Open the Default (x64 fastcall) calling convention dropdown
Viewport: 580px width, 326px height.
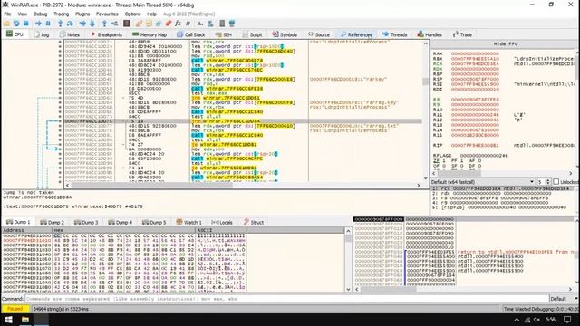pyautogui.click(x=483, y=182)
